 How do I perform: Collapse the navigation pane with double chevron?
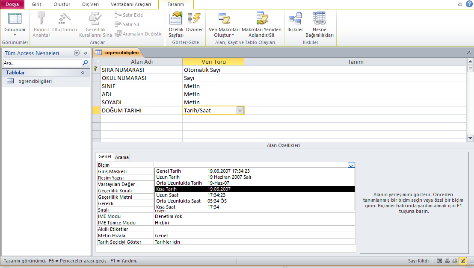[86, 53]
